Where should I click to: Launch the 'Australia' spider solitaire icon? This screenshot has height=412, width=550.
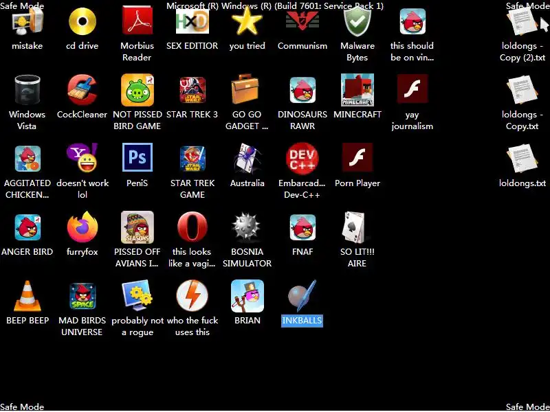point(247,158)
